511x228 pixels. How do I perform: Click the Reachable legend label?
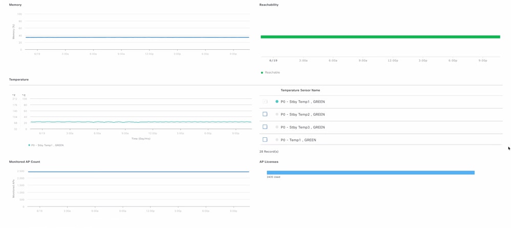tap(272, 72)
